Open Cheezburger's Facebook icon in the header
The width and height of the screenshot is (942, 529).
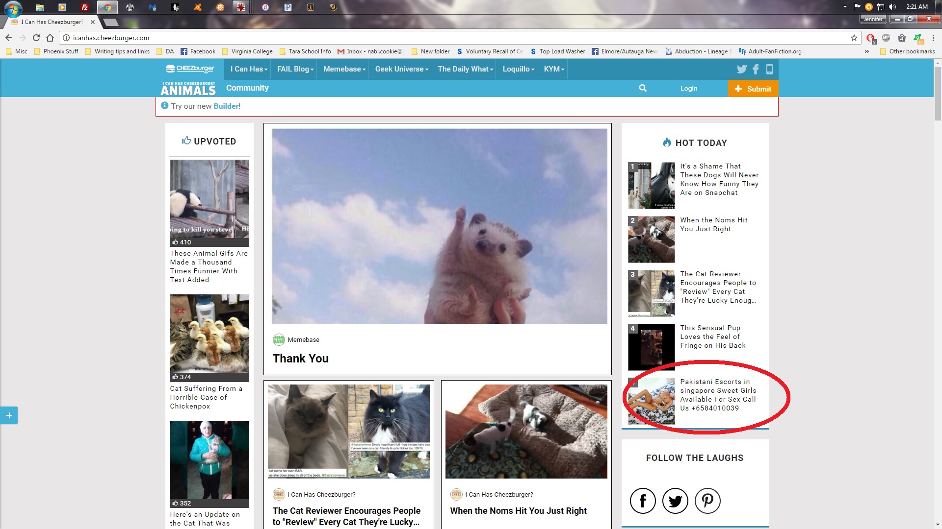(x=756, y=69)
